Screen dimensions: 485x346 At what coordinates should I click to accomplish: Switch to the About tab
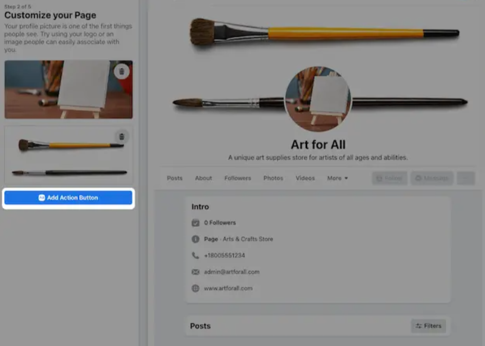(x=203, y=178)
